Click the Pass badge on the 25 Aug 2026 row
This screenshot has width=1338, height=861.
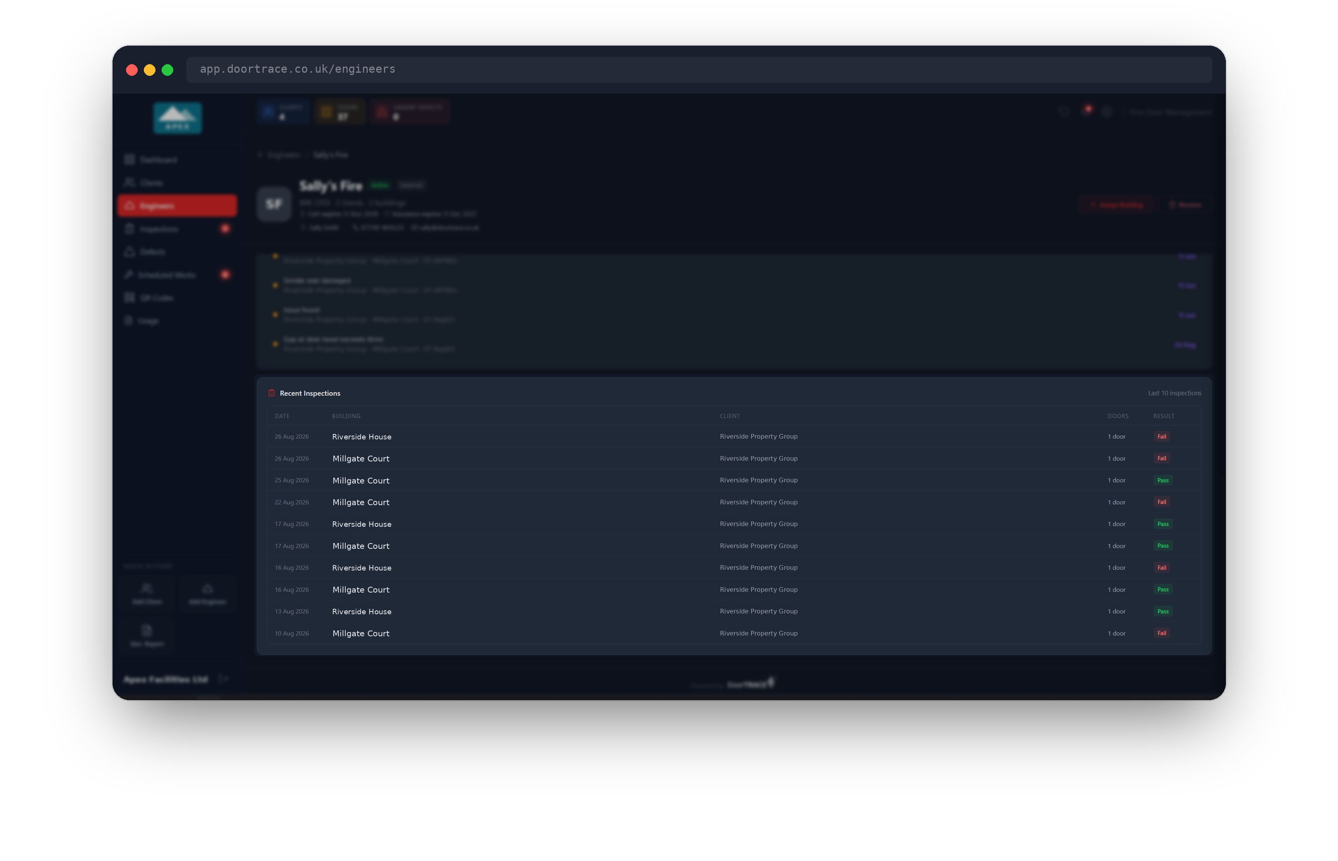click(x=1162, y=480)
